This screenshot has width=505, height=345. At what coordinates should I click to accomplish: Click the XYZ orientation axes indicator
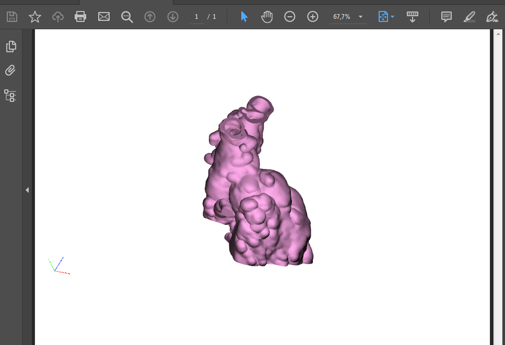point(58,266)
